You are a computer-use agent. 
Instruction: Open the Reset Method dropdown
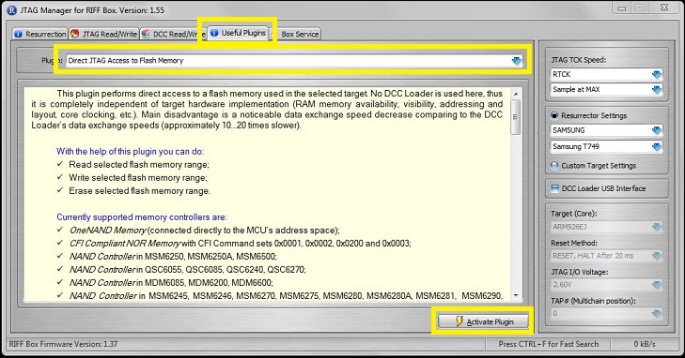(x=607, y=256)
